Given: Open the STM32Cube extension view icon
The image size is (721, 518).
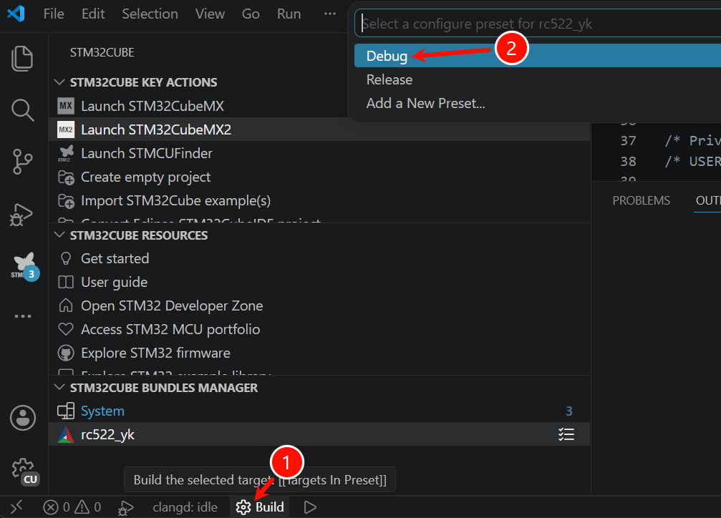Looking at the screenshot, I should pyautogui.click(x=24, y=266).
